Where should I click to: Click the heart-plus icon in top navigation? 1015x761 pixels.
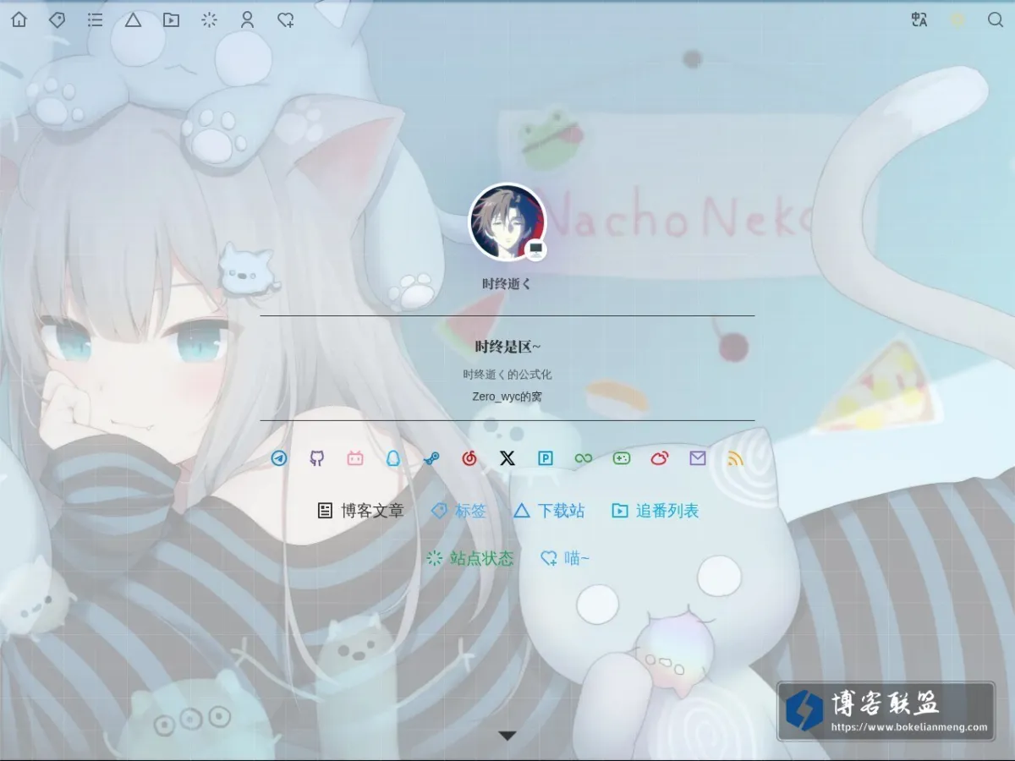[x=286, y=19]
